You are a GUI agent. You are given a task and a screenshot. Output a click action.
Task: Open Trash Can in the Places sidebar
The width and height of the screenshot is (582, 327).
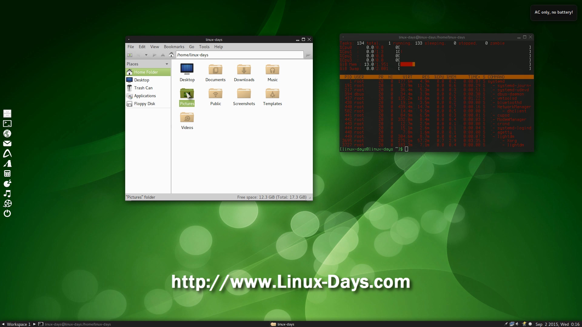(x=148, y=88)
